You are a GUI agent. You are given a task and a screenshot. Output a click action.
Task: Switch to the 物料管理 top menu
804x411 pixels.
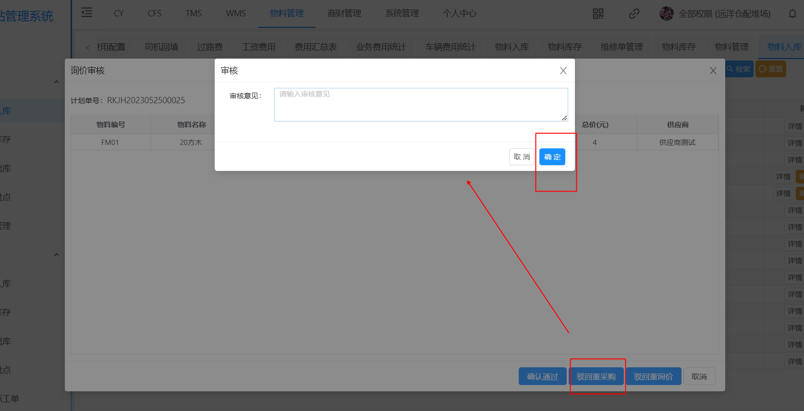[286, 13]
